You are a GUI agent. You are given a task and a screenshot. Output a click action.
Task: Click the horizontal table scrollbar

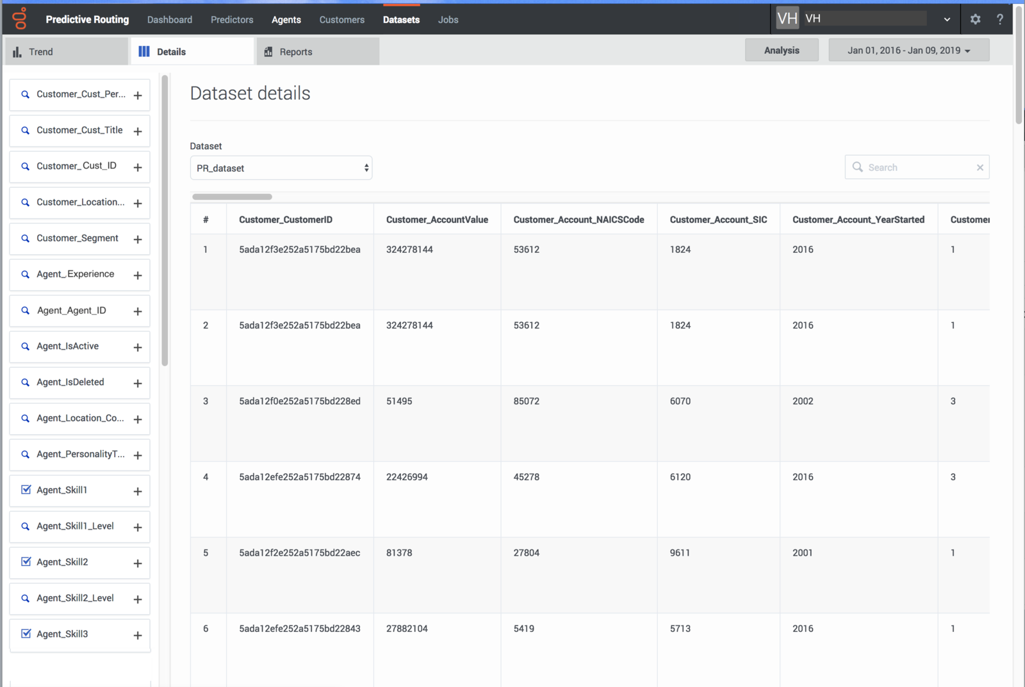coord(232,197)
